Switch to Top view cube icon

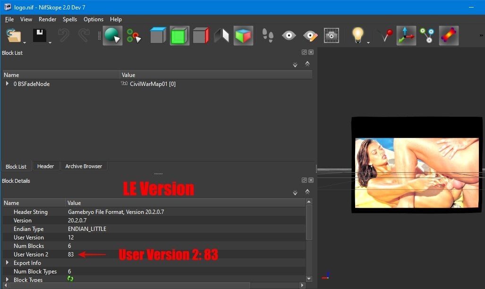[158, 35]
